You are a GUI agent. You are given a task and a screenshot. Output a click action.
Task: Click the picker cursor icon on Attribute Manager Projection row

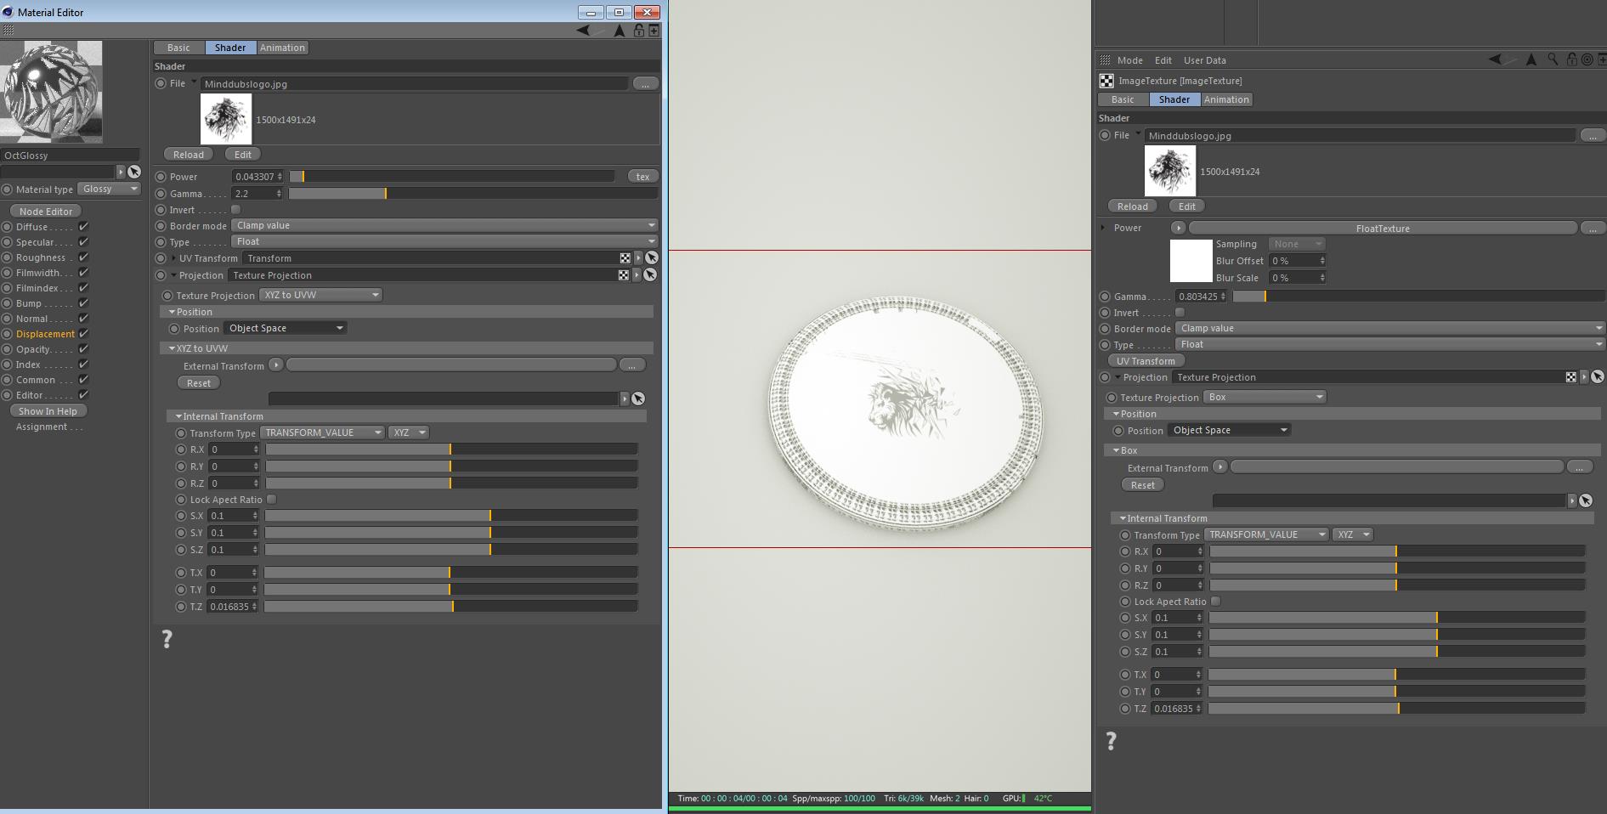coord(1598,377)
